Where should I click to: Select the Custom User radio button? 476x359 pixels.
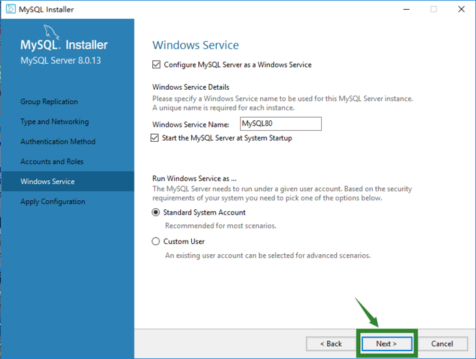pyautogui.click(x=155, y=241)
